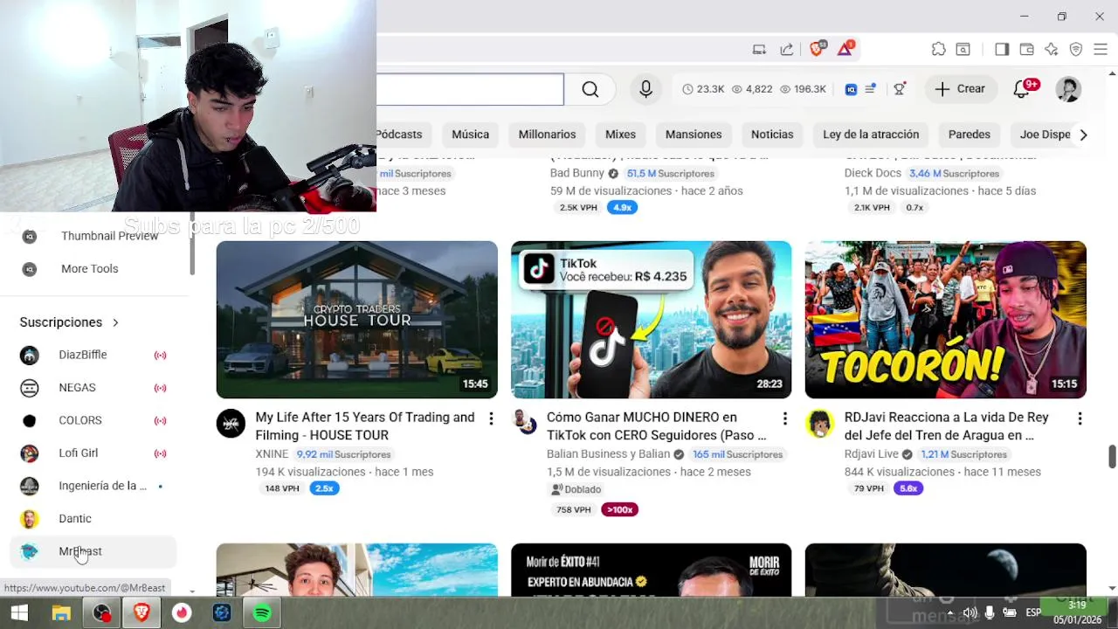1118x629 pixels.
Task: Expand the Suscripciones section arrow
Action: coord(115,322)
